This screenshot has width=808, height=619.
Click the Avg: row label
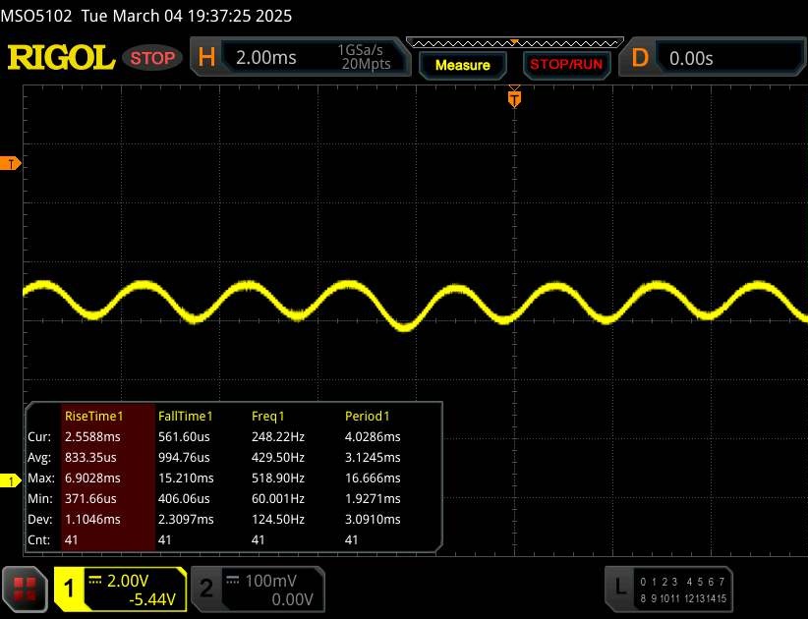(39, 457)
